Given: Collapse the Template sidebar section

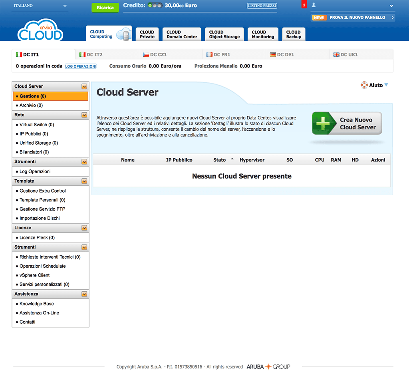Looking at the screenshot, I should pyautogui.click(x=84, y=181).
